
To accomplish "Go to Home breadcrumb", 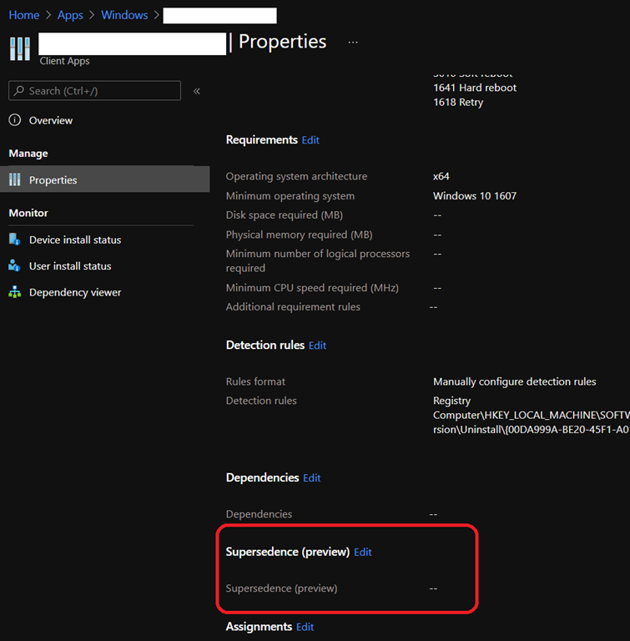I will pyautogui.click(x=24, y=15).
